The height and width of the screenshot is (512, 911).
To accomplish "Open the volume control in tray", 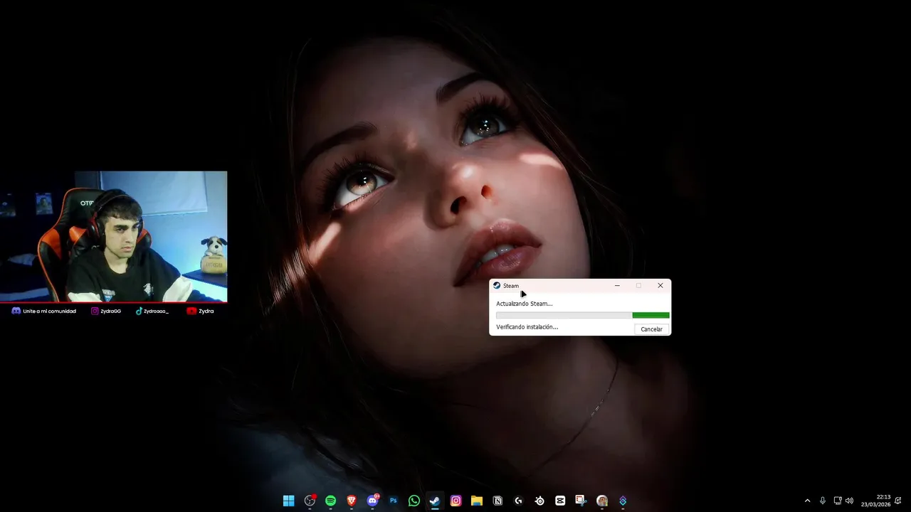I will (x=849, y=501).
